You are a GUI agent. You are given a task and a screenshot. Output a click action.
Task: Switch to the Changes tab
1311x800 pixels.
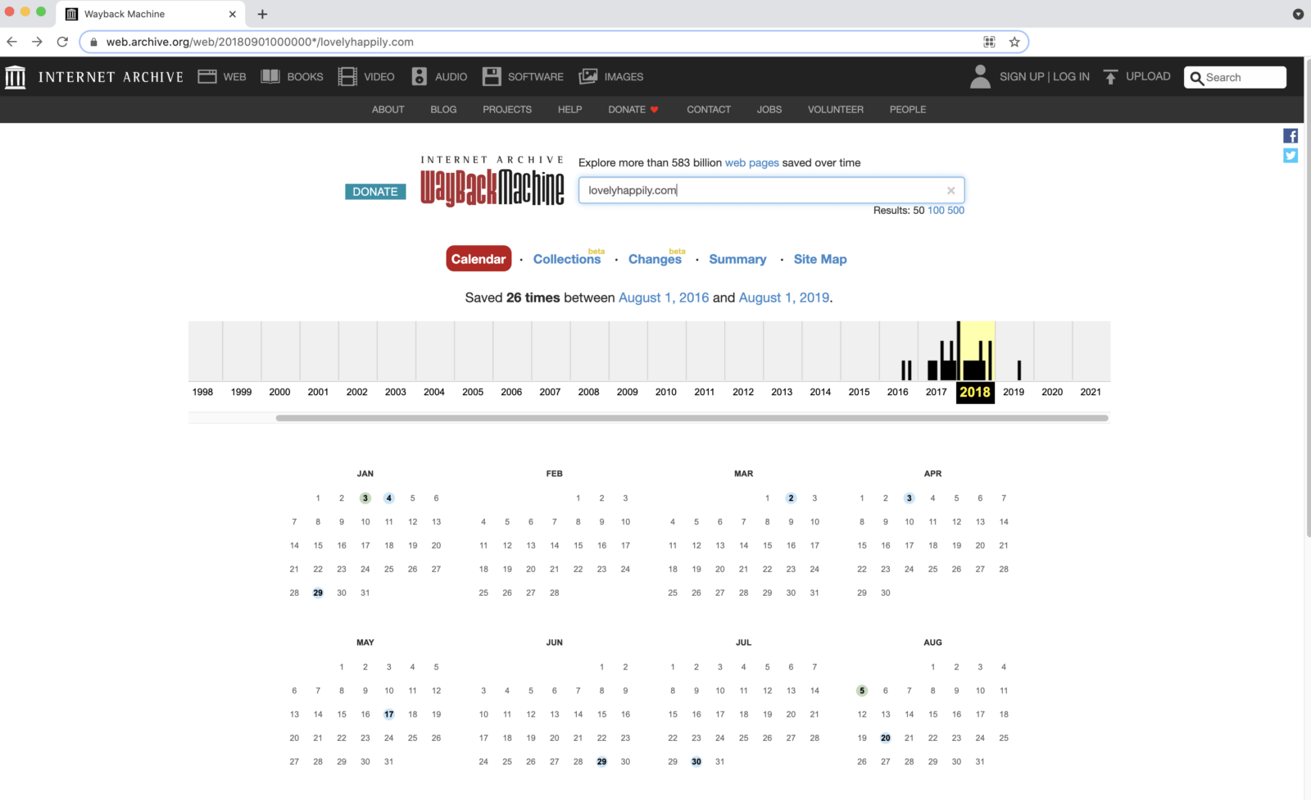(x=655, y=259)
